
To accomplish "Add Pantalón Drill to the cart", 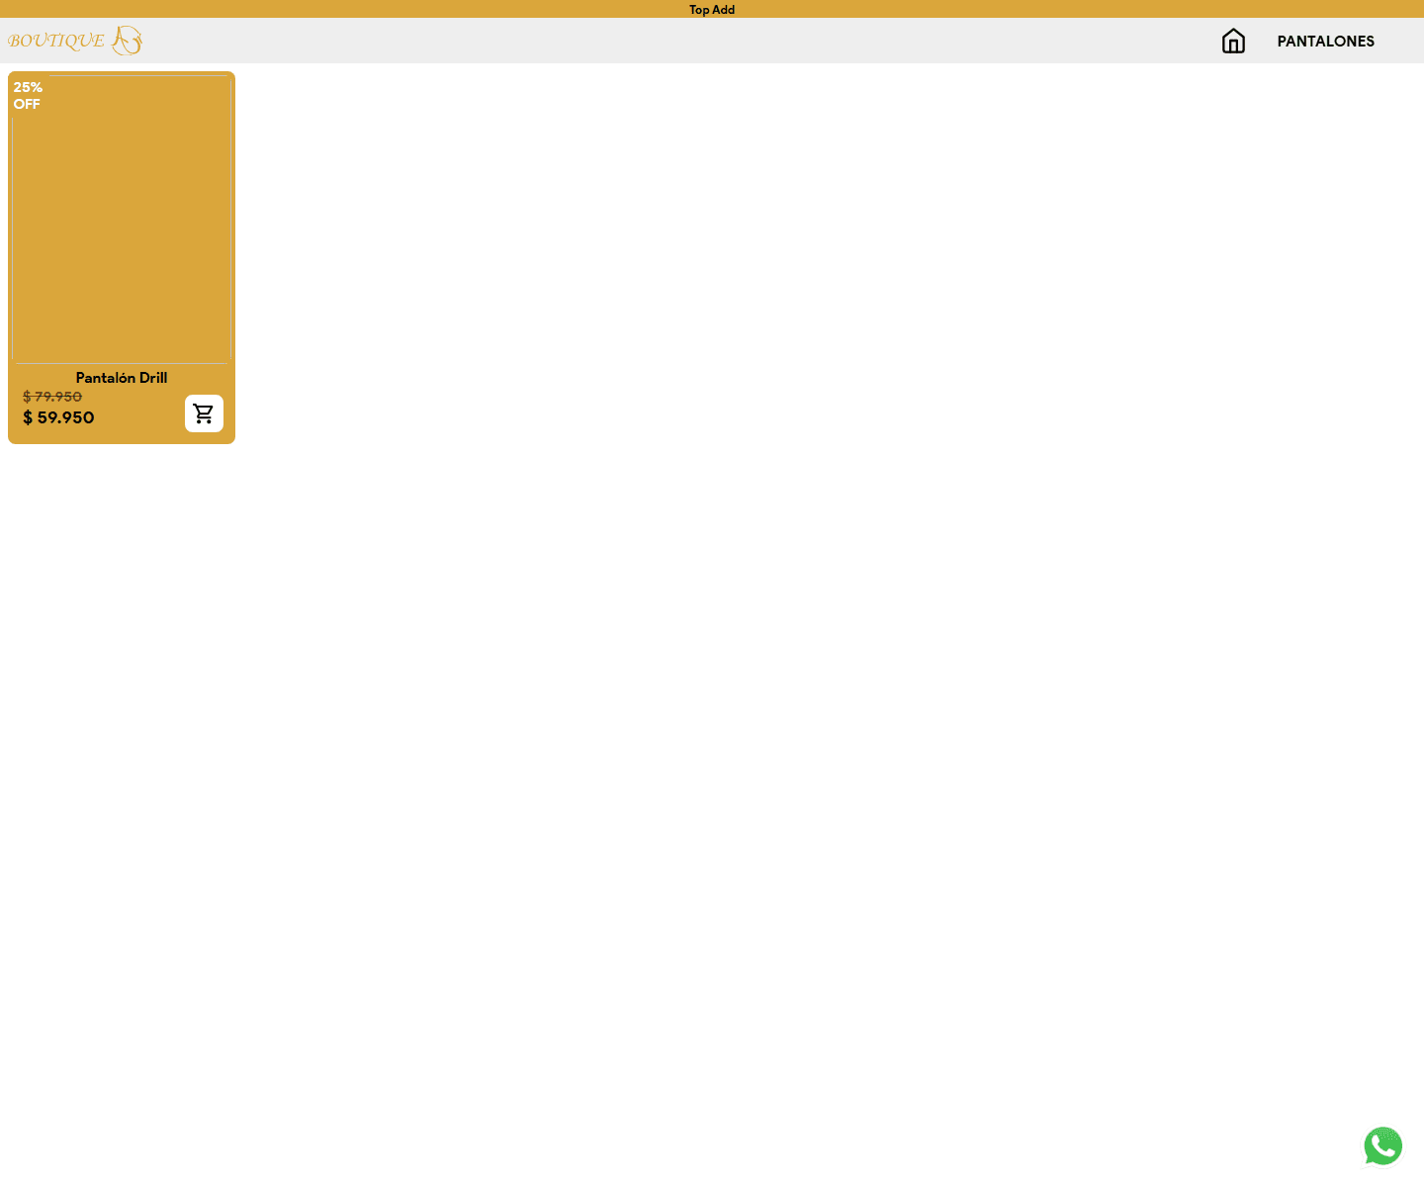I will coord(204,413).
